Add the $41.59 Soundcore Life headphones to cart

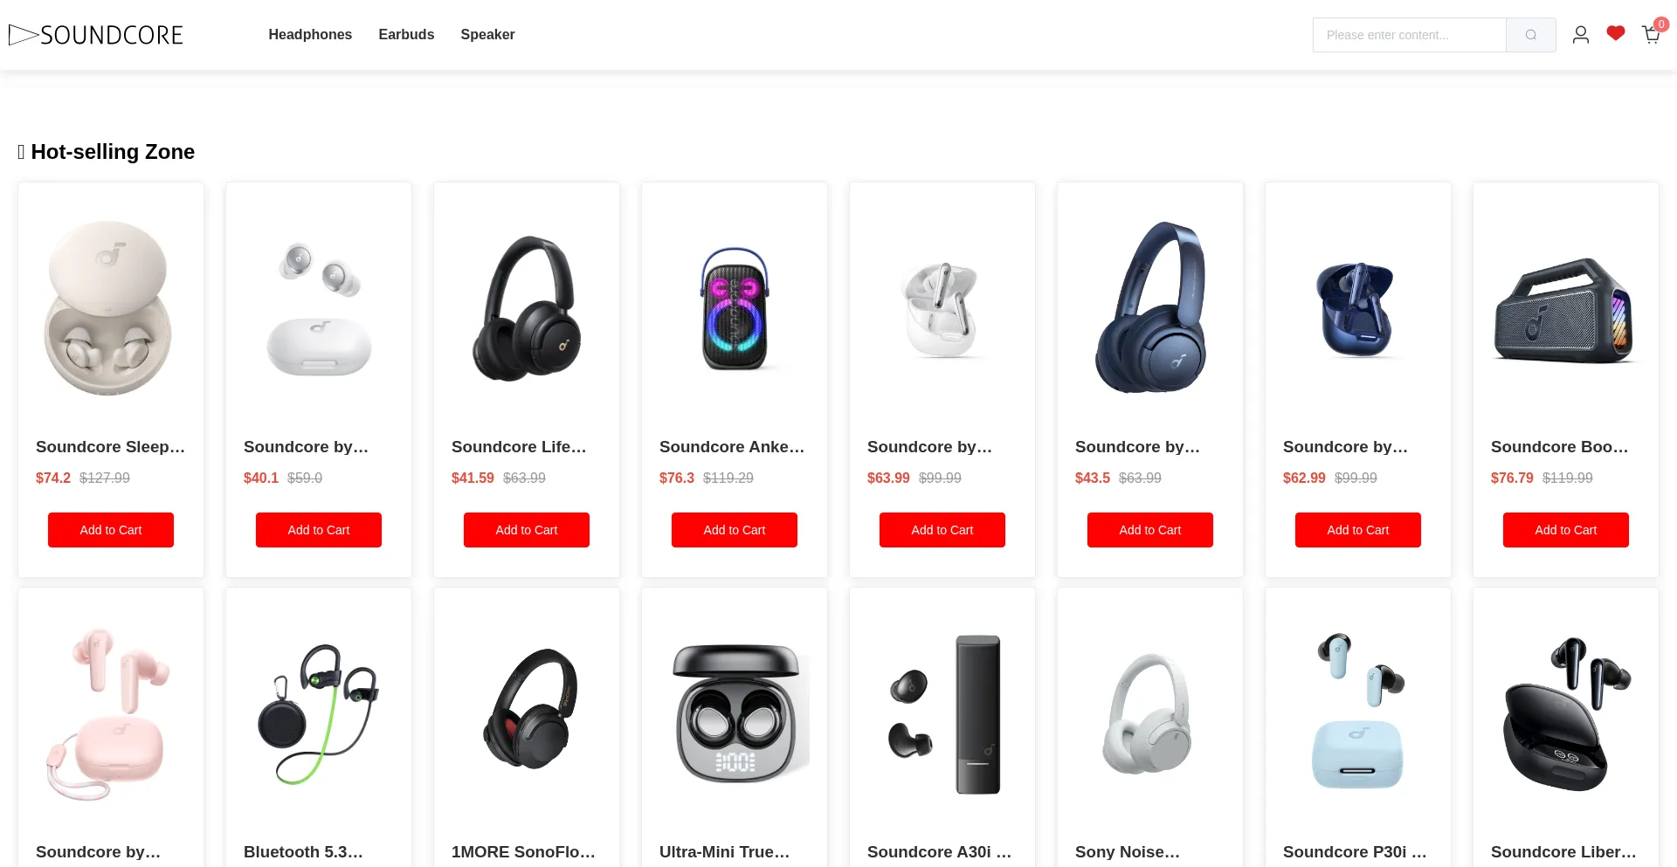(527, 530)
